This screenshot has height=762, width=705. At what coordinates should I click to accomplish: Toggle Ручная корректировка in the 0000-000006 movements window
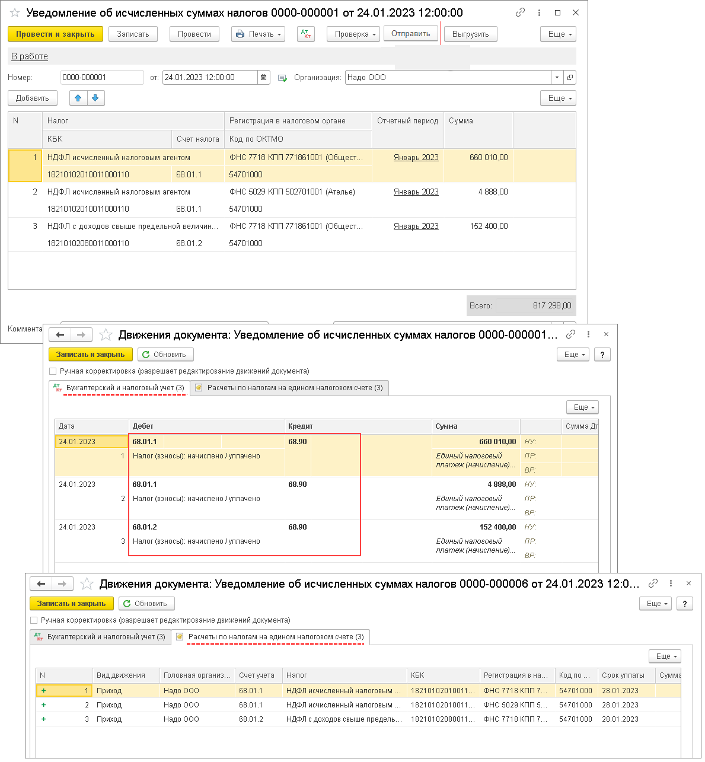coord(34,620)
